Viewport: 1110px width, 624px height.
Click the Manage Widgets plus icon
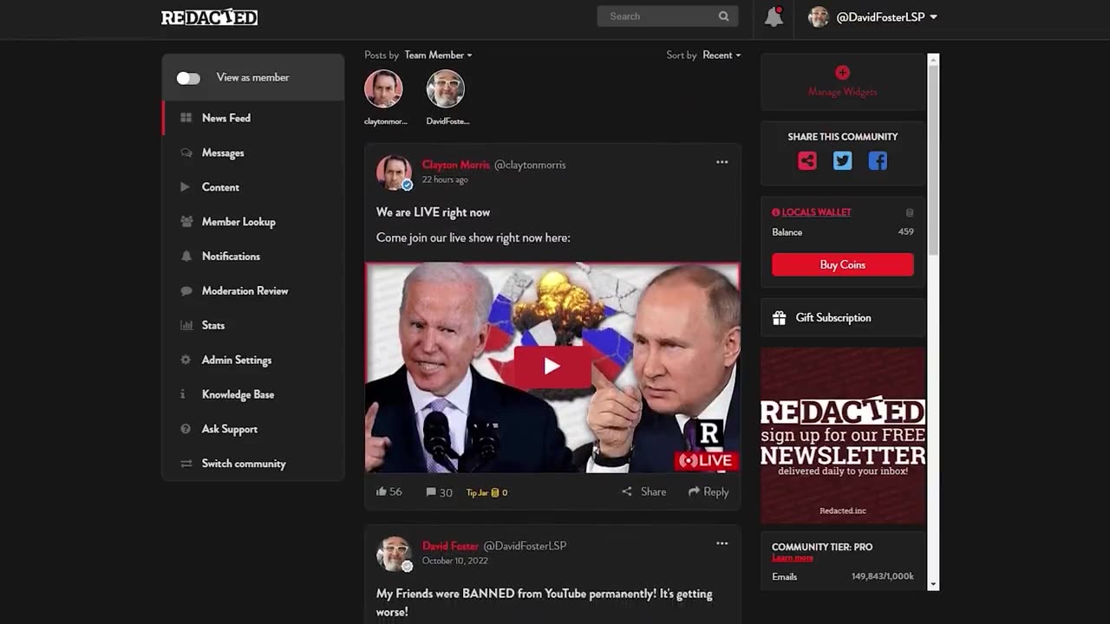pos(842,73)
